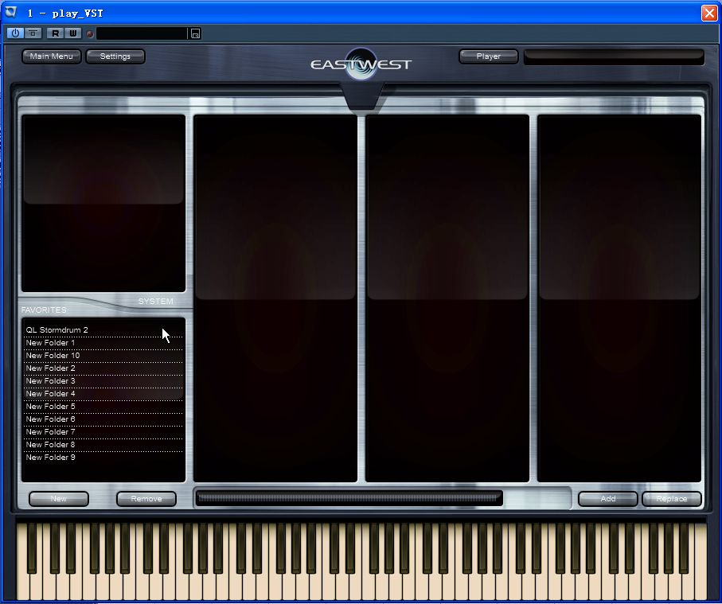Enable Read automation (R) button
The width and height of the screenshot is (722, 604).
tap(55, 33)
